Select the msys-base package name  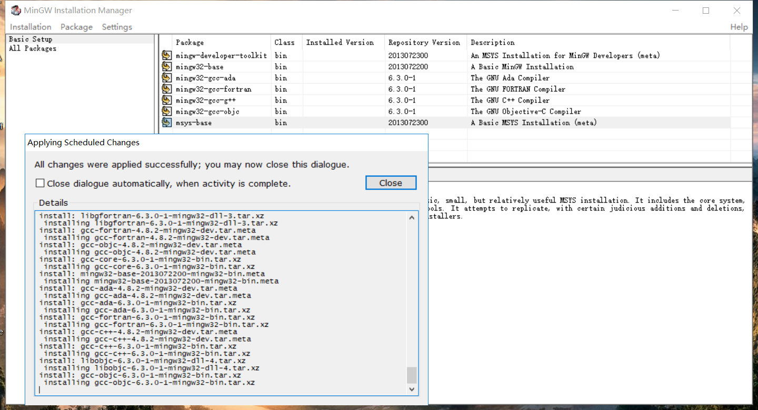pyautogui.click(x=194, y=123)
